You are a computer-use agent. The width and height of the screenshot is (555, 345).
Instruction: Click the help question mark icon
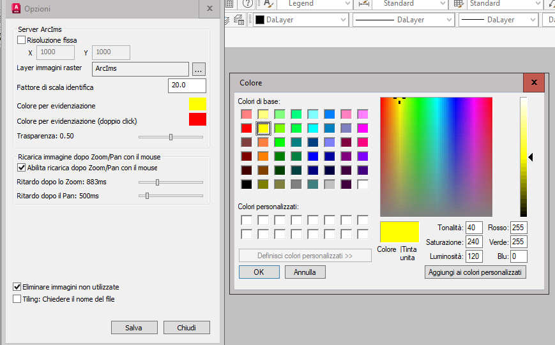(248, 4)
